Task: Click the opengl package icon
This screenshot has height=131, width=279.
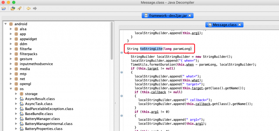Action: coord(16,84)
